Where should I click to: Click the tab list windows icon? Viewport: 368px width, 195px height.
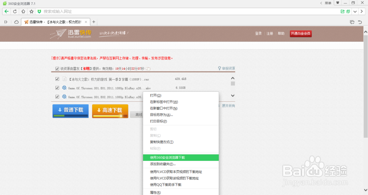[352, 22]
